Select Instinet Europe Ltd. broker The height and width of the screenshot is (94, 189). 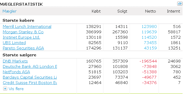click(x=21, y=37)
